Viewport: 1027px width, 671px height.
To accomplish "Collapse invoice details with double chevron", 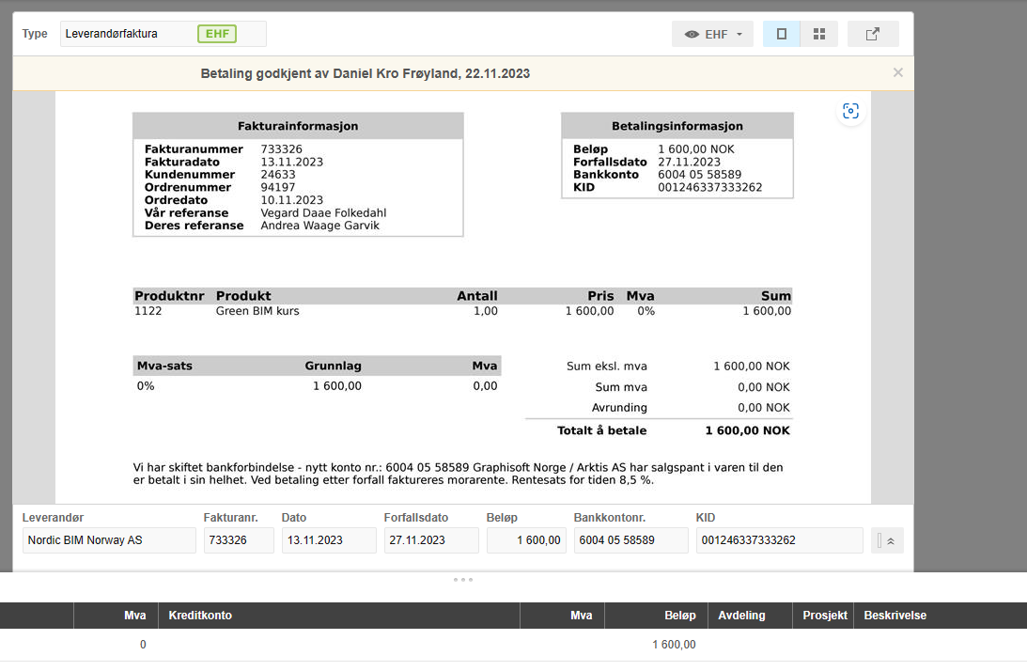I will (889, 540).
